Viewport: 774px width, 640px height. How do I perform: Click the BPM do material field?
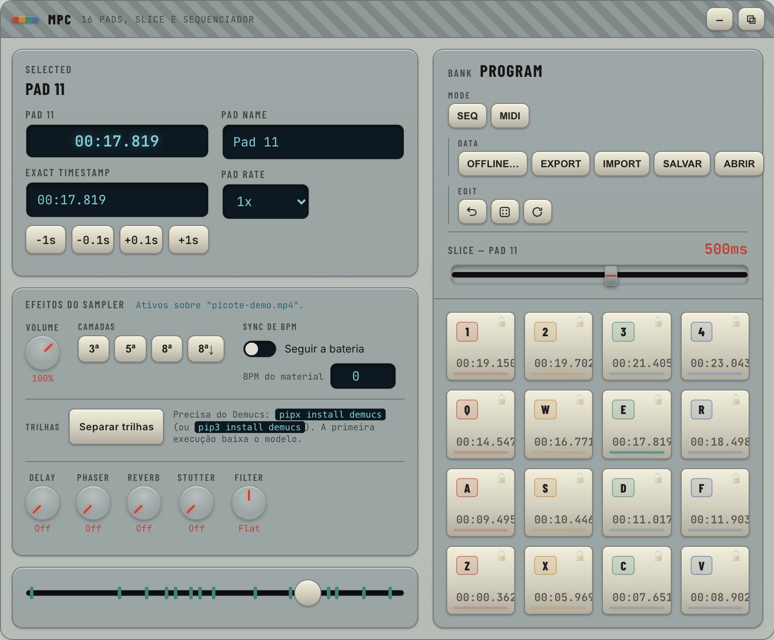[363, 376]
